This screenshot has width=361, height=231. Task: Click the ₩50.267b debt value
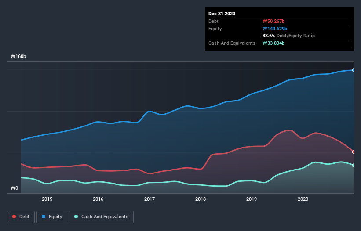(x=273, y=21)
